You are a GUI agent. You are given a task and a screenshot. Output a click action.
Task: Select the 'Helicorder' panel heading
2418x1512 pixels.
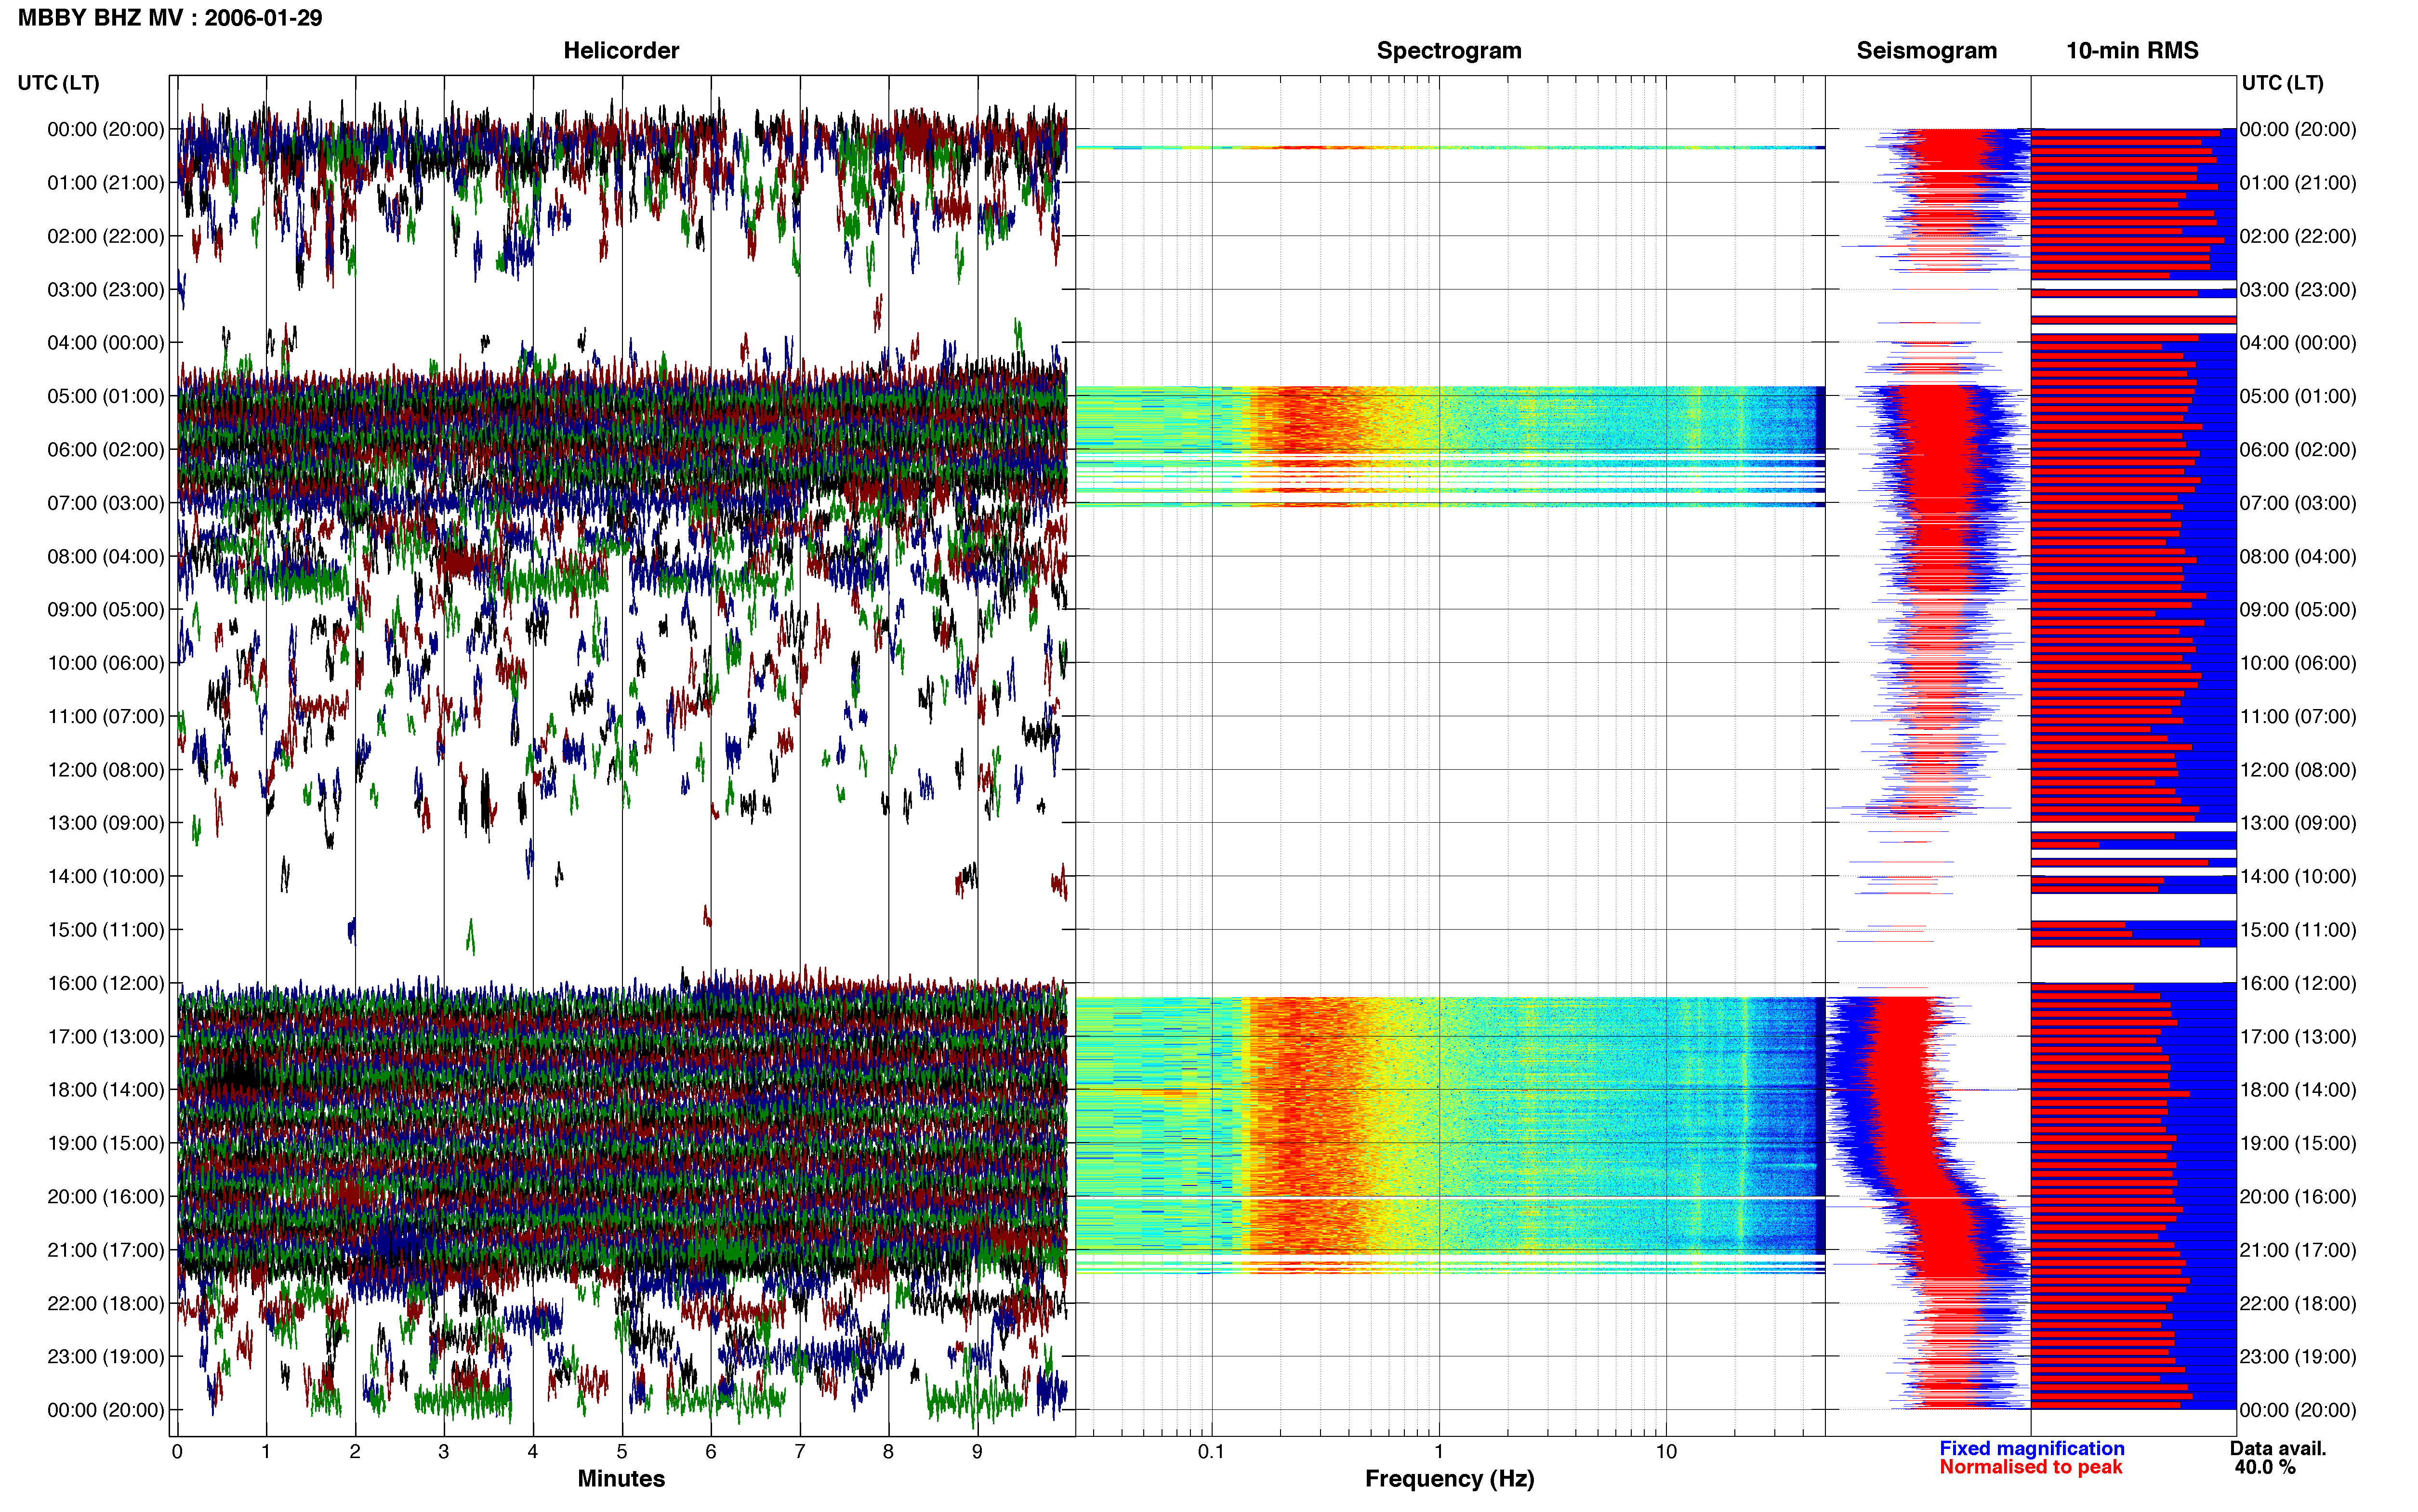(621, 51)
